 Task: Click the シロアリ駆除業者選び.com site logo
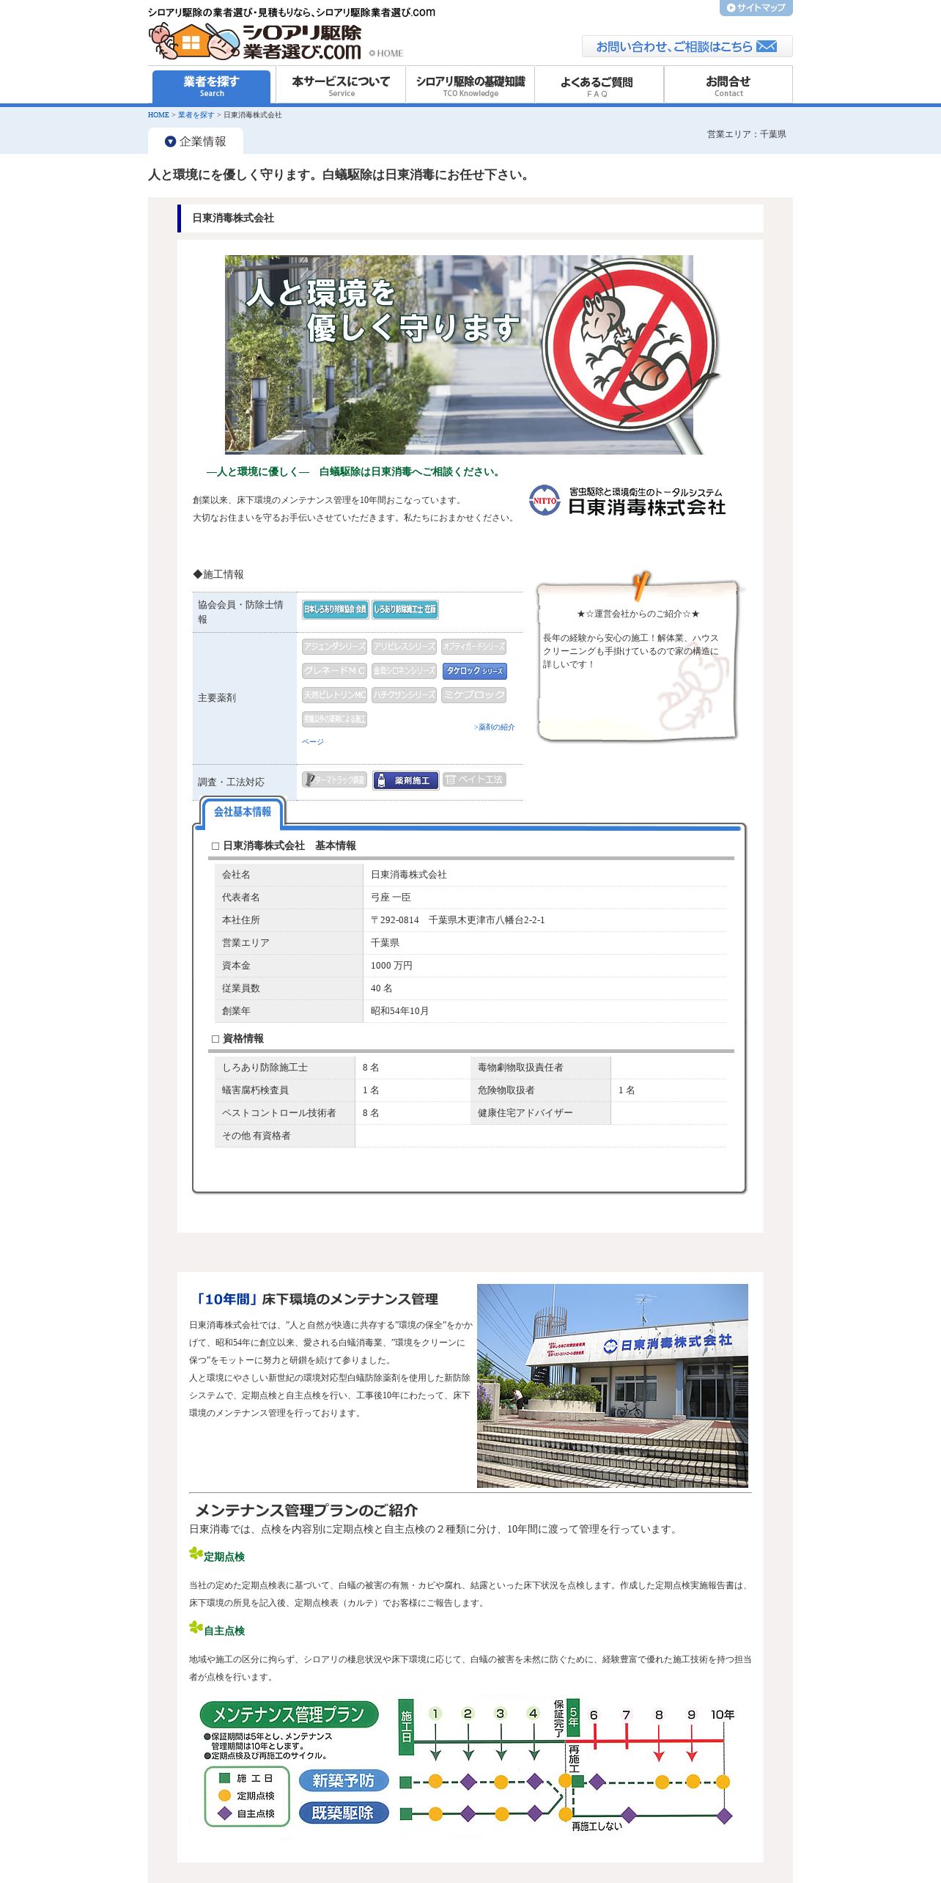(x=255, y=41)
